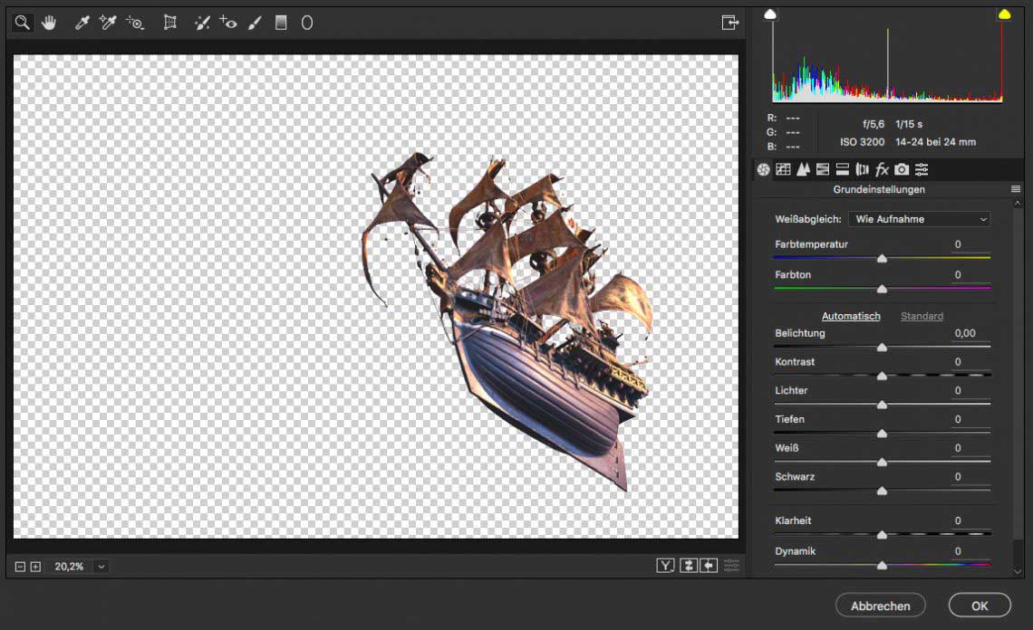This screenshot has width=1033, height=630.
Task: Select the Color Sampler tool
Action: coord(108,23)
